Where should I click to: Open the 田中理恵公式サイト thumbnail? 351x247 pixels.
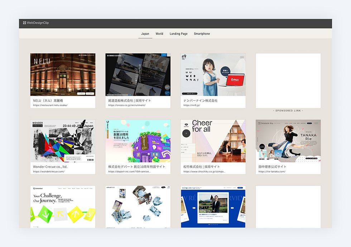click(288, 141)
